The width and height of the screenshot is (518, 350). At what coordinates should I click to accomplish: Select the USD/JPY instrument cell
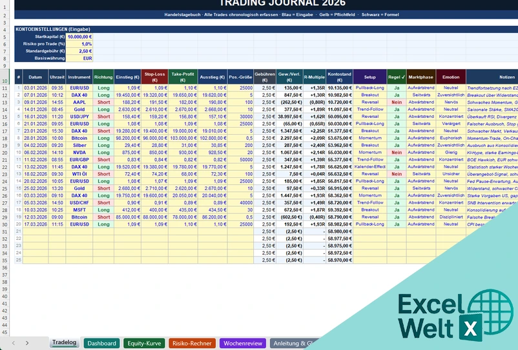tap(79, 117)
